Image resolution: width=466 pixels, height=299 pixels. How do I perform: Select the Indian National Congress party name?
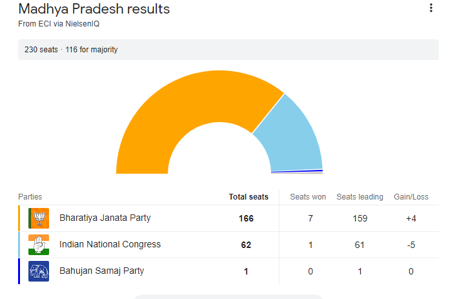tap(110, 244)
